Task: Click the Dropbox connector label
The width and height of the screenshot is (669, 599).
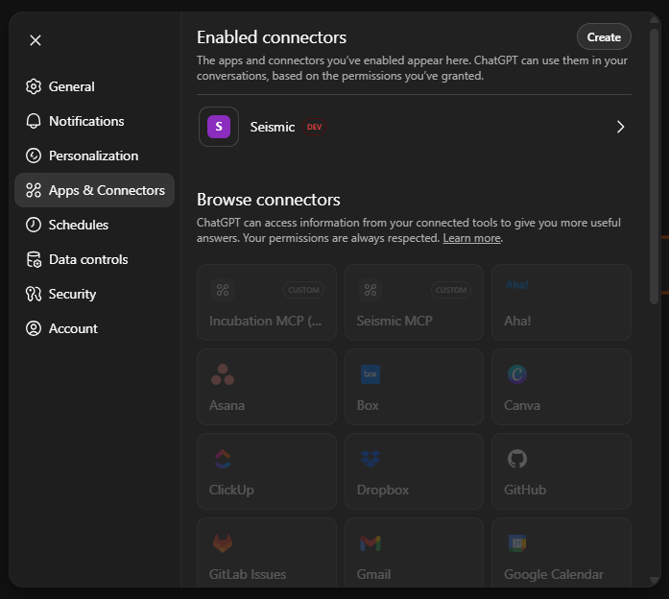Action: coord(383,490)
